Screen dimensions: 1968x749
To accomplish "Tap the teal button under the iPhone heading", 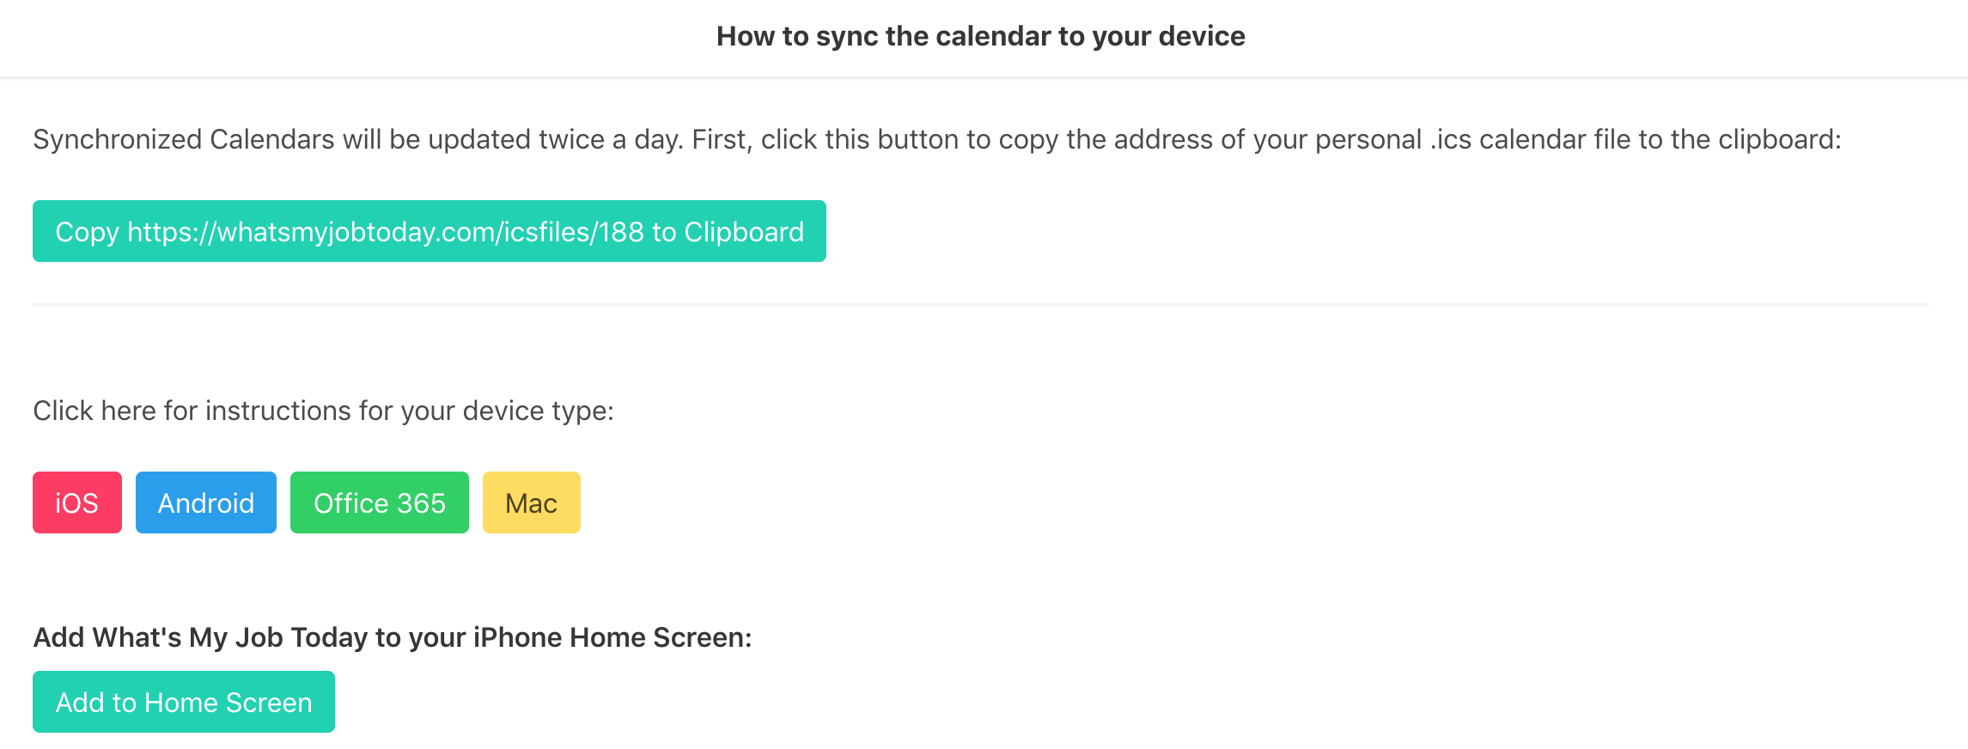I will tap(183, 703).
